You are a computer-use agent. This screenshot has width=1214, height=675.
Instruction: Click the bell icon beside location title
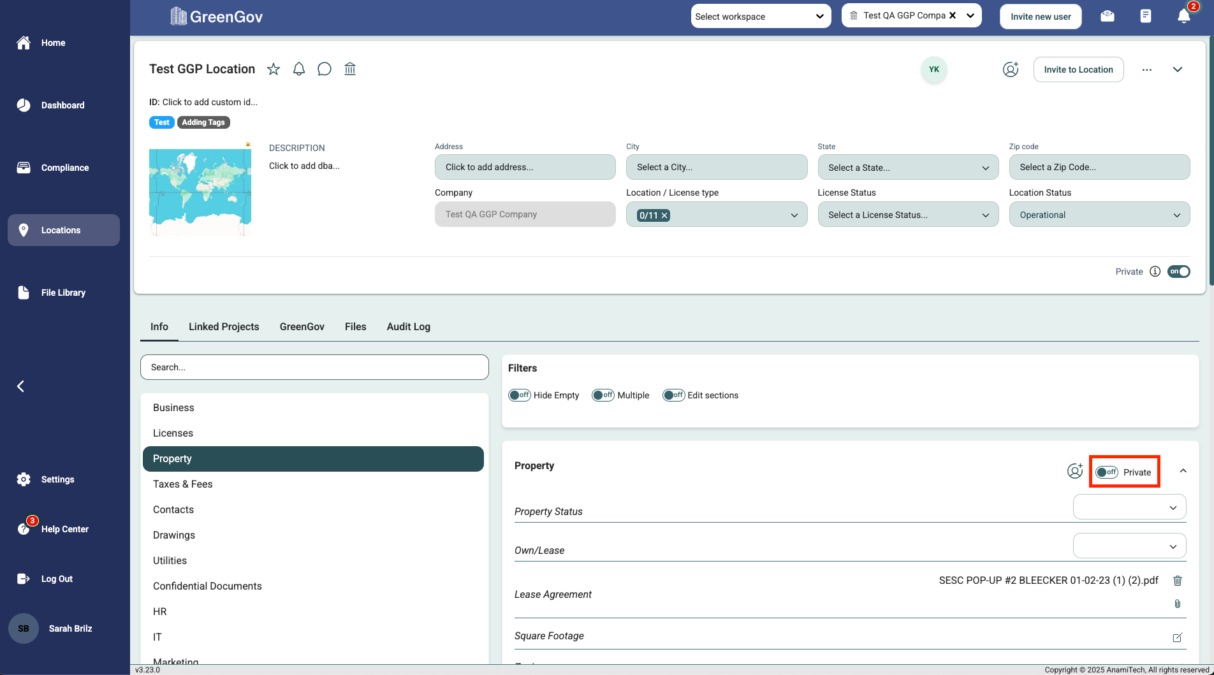299,69
